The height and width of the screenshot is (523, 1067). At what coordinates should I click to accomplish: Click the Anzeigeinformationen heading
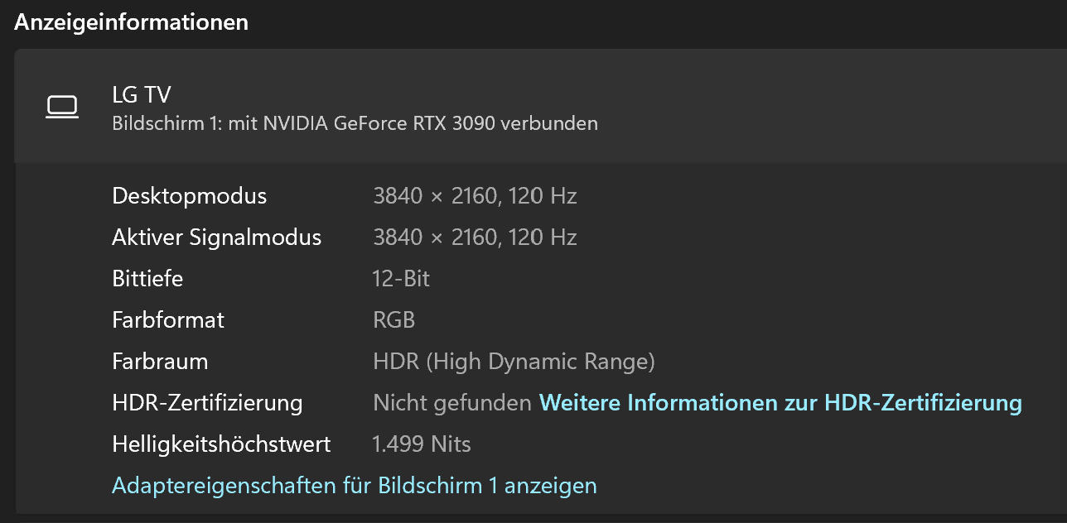tap(131, 22)
